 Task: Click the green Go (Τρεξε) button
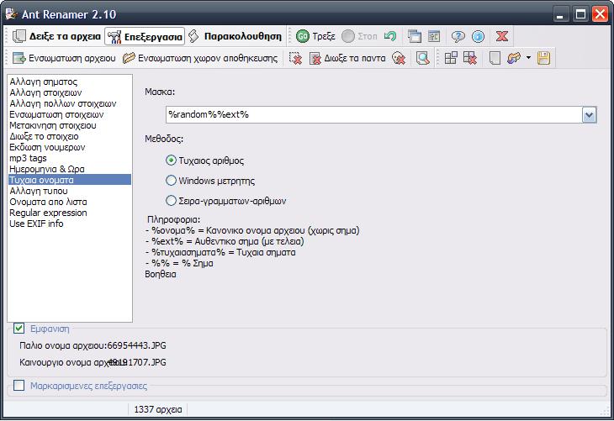click(315, 36)
